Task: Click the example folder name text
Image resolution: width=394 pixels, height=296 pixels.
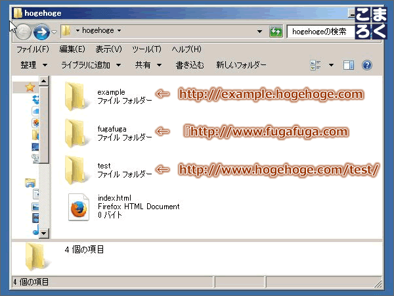Action: click(111, 92)
